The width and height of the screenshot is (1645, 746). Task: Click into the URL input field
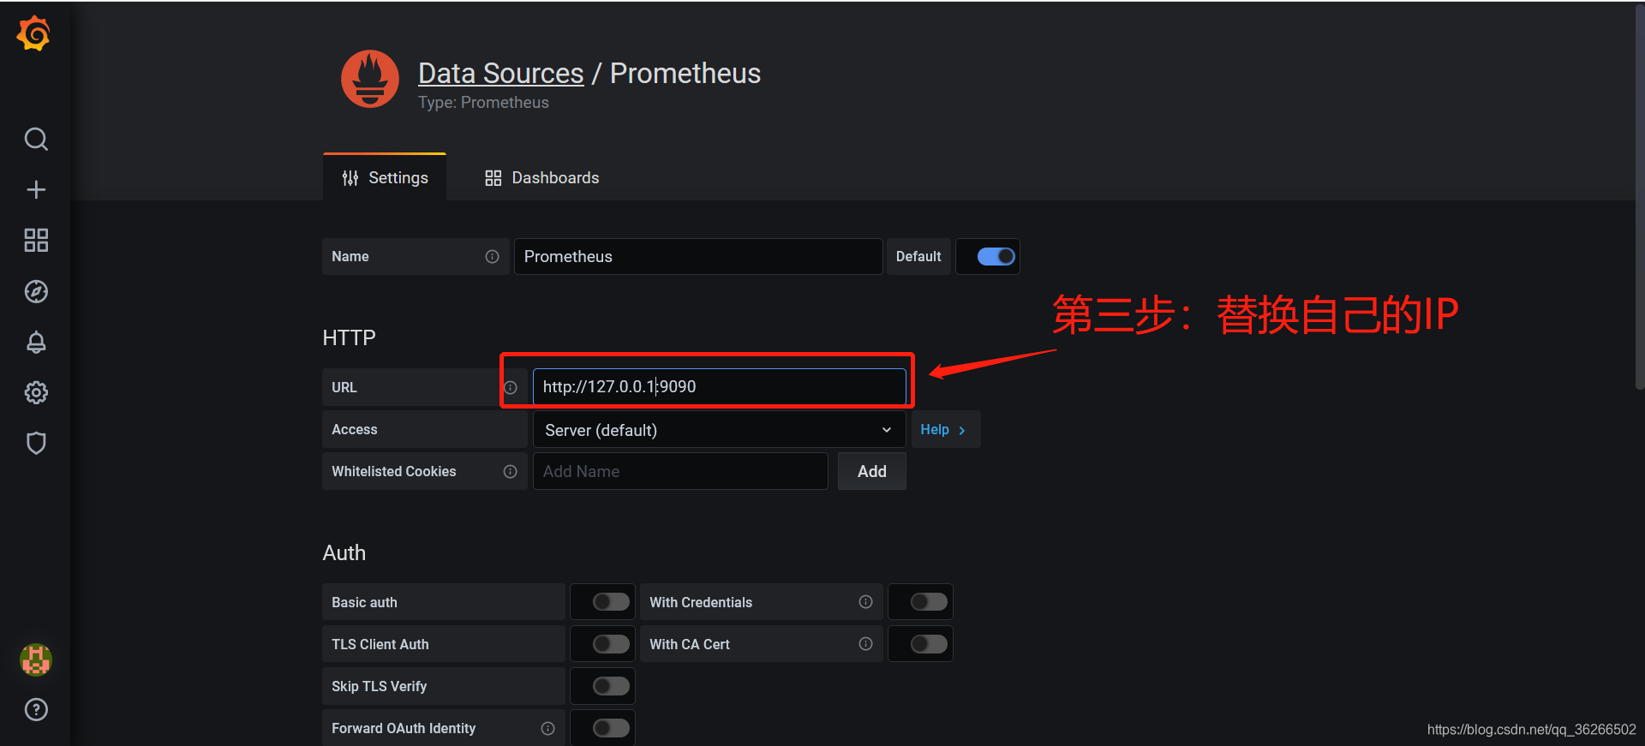coord(719,386)
